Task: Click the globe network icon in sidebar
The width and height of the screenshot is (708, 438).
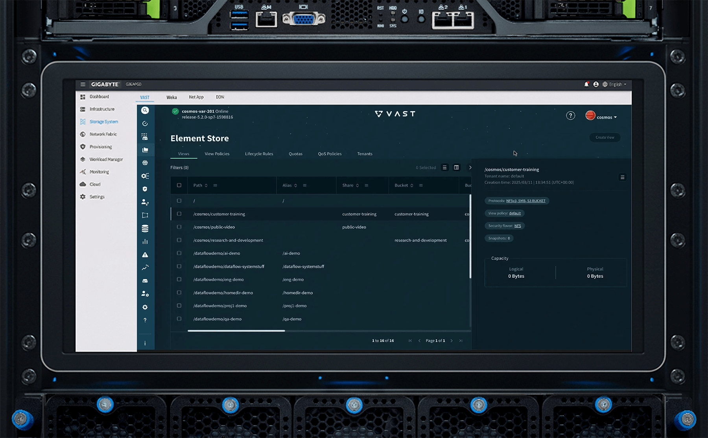Action: pos(145,163)
